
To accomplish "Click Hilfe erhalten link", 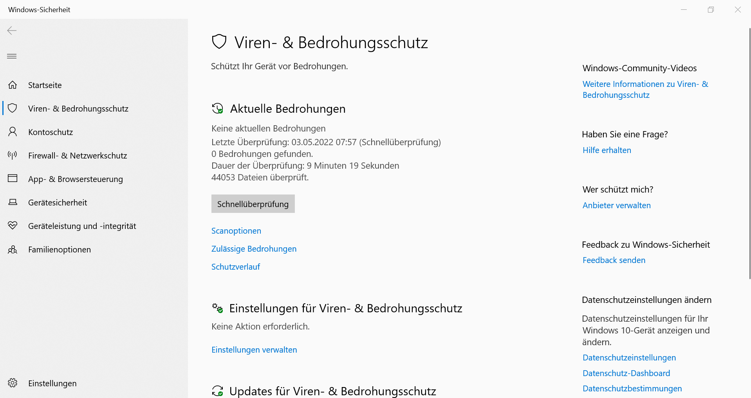I will pos(607,150).
